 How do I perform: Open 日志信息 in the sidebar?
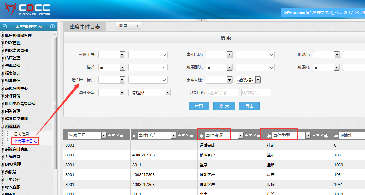pos(21,134)
